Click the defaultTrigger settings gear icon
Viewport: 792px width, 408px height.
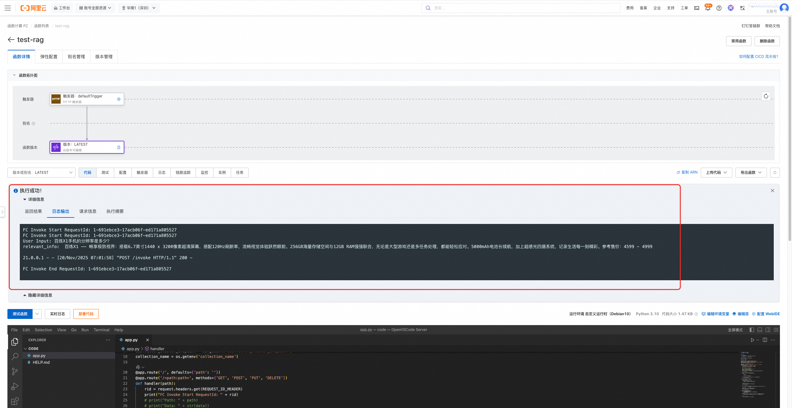point(119,99)
